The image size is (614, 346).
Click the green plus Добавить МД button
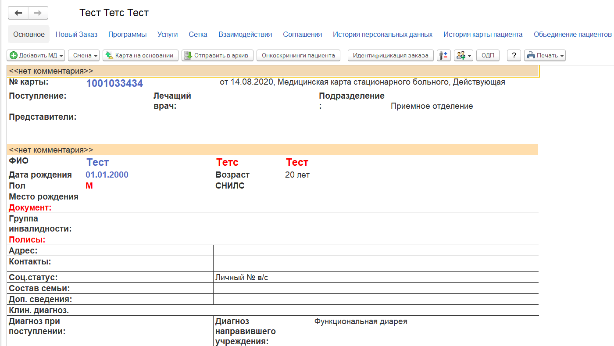tap(36, 55)
